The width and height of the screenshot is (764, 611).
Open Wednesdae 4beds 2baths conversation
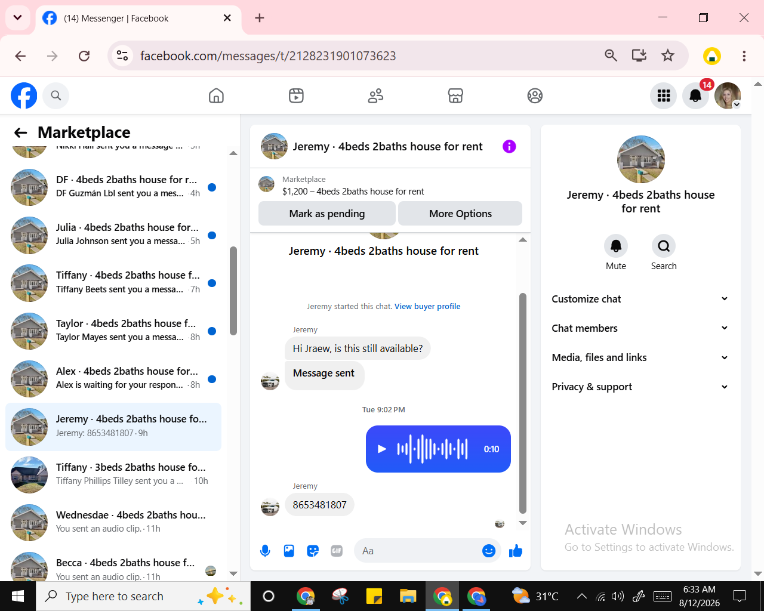click(x=113, y=522)
